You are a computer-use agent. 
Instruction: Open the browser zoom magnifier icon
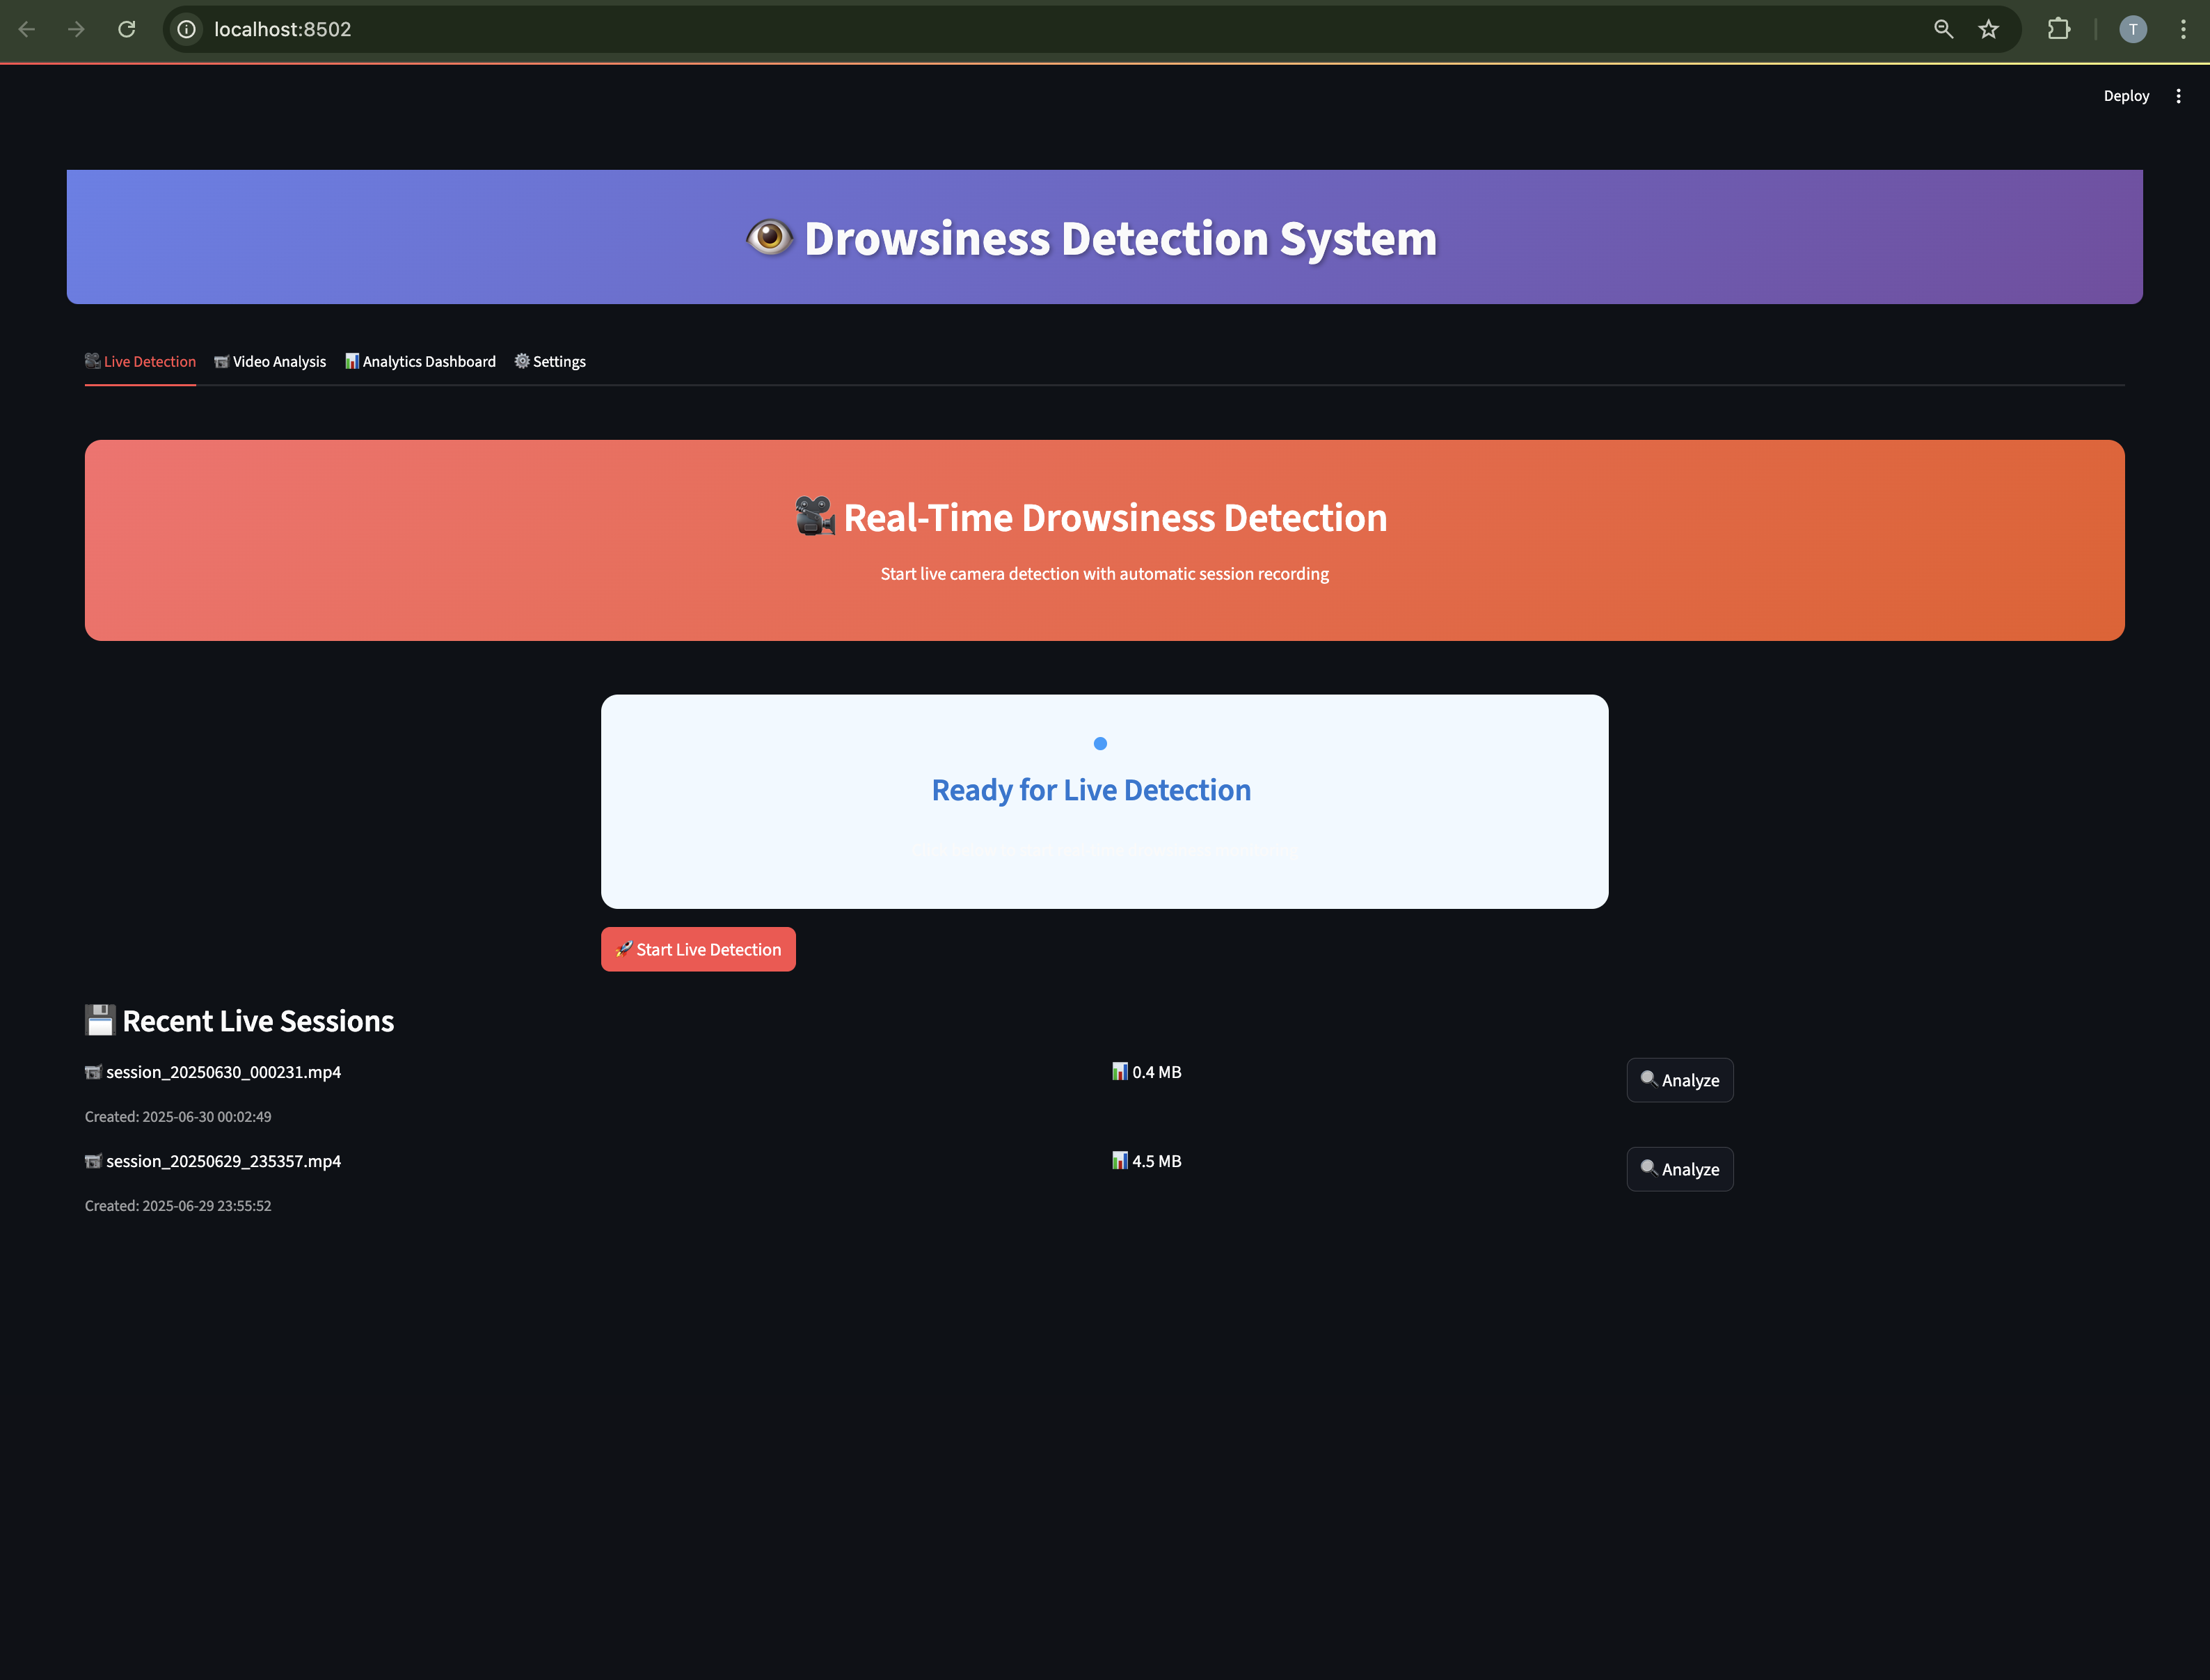1943,29
